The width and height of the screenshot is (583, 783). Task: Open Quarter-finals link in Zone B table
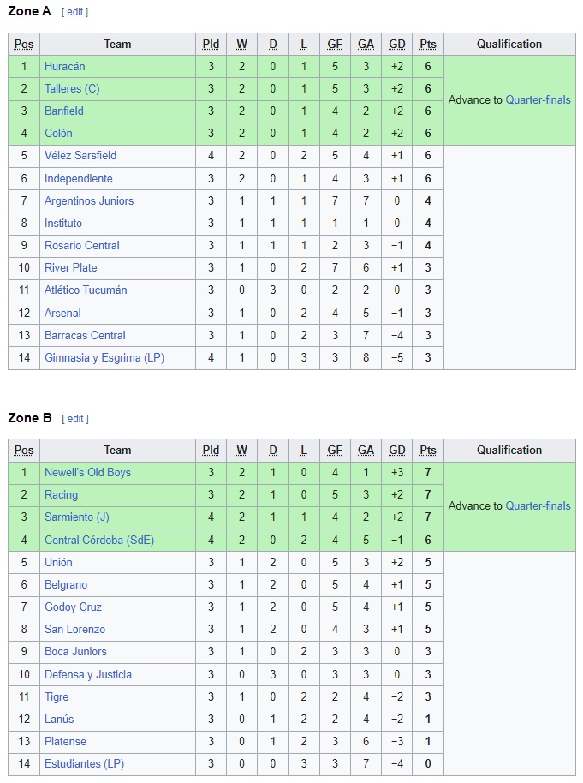point(538,505)
